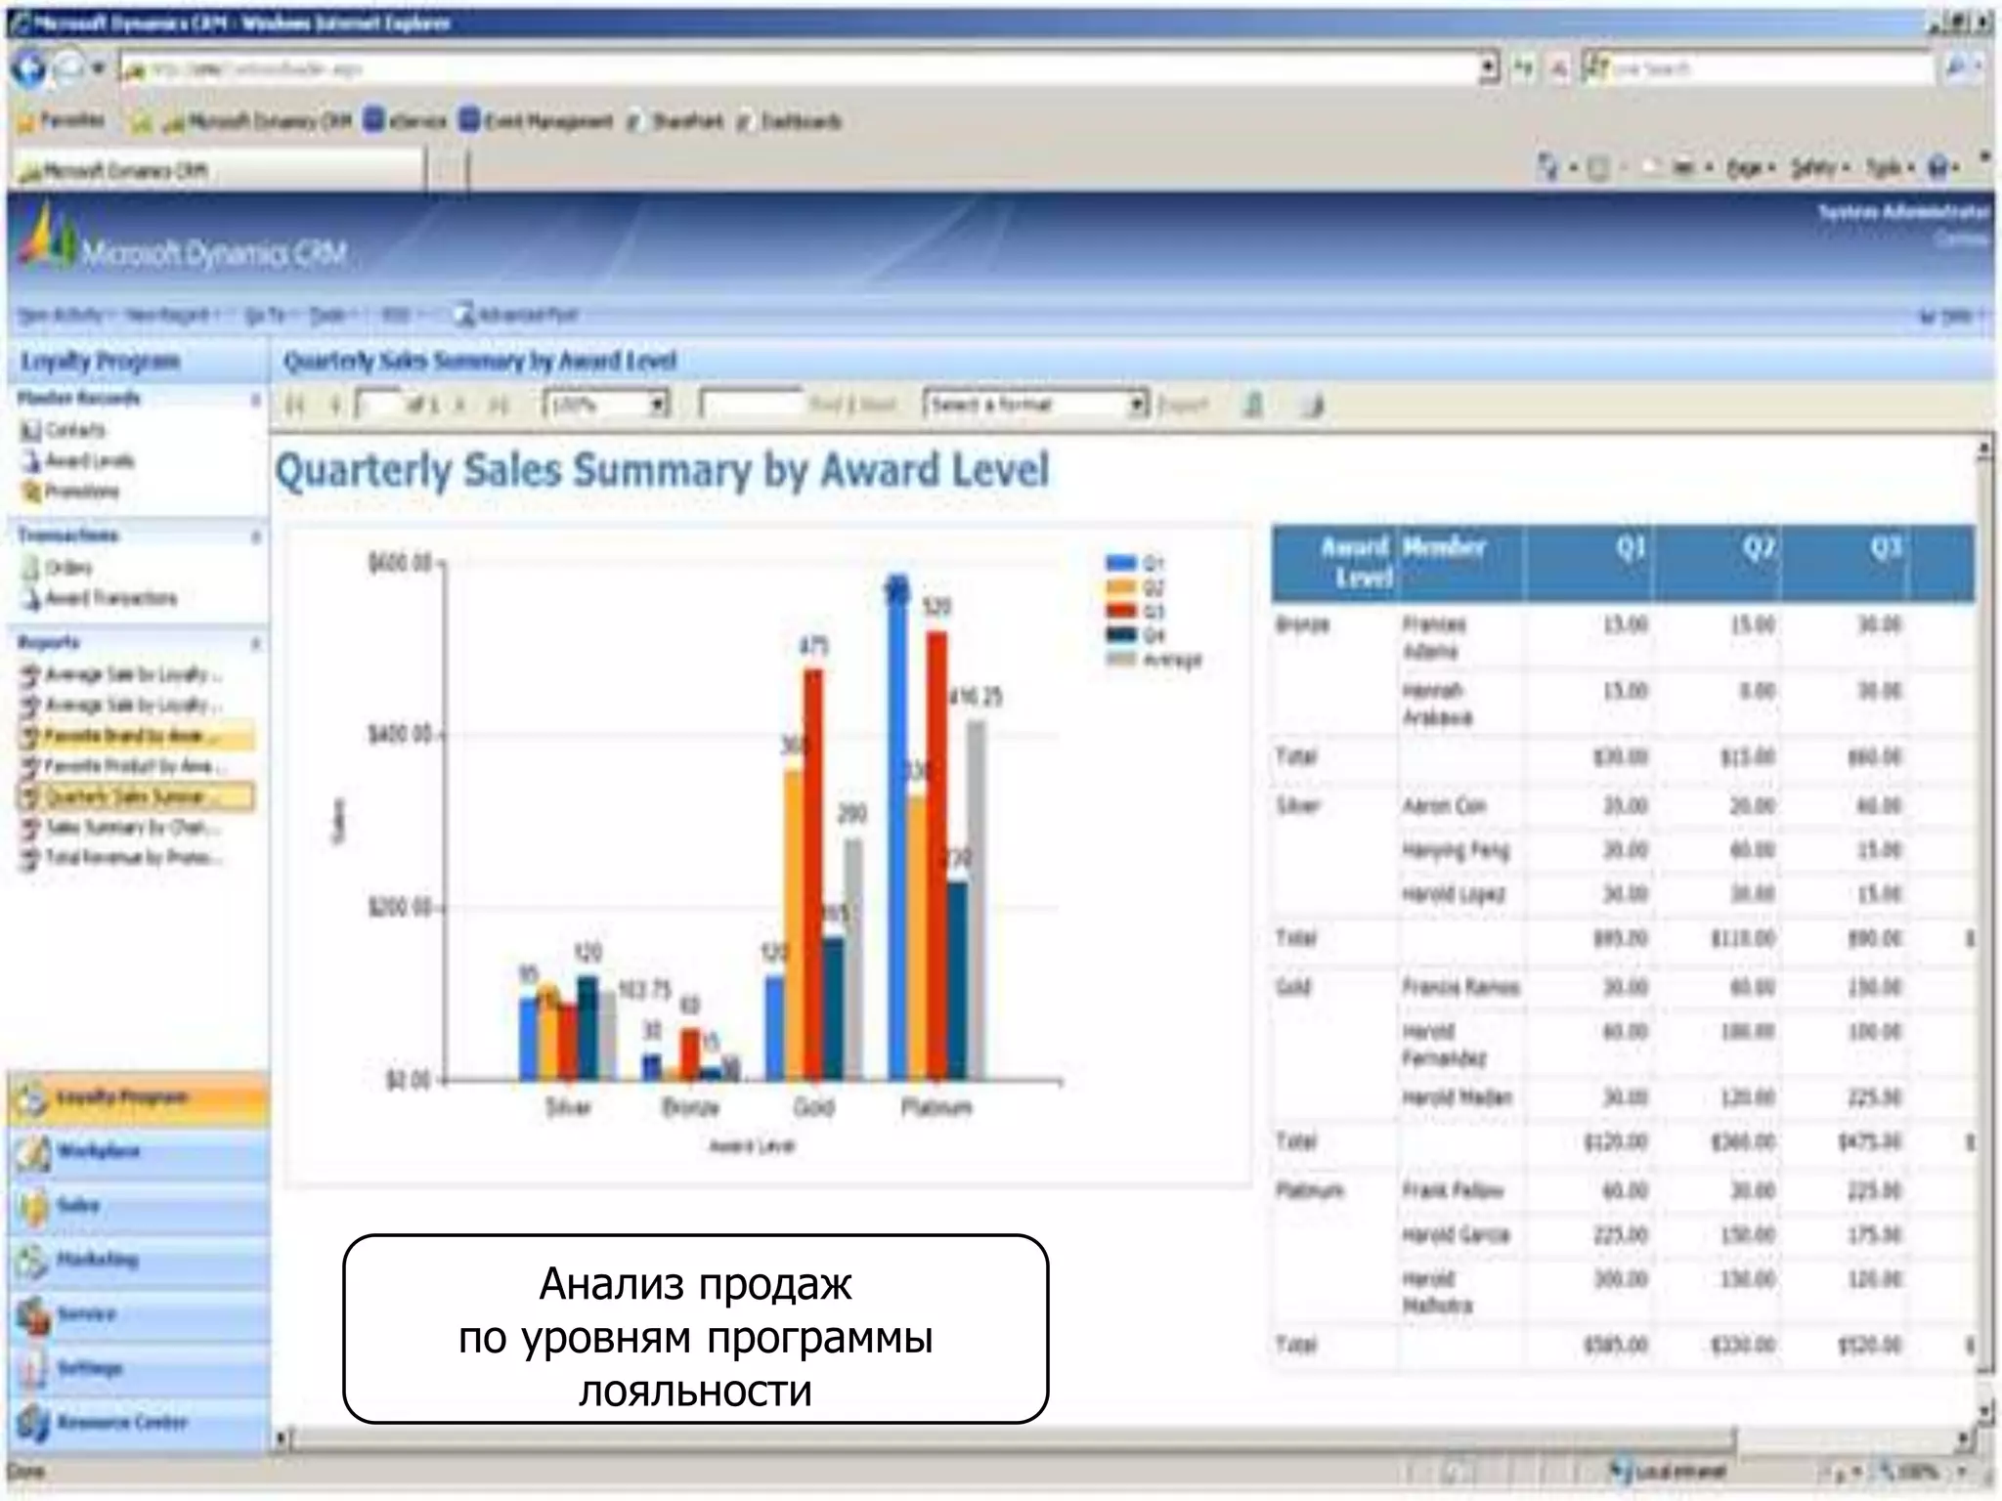Collapse the Reports section chevron
Screen dimensions: 2002x1501
[256, 644]
